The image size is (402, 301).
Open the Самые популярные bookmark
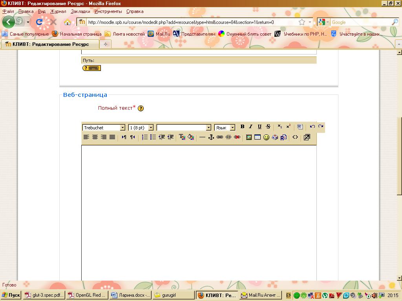(25, 34)
